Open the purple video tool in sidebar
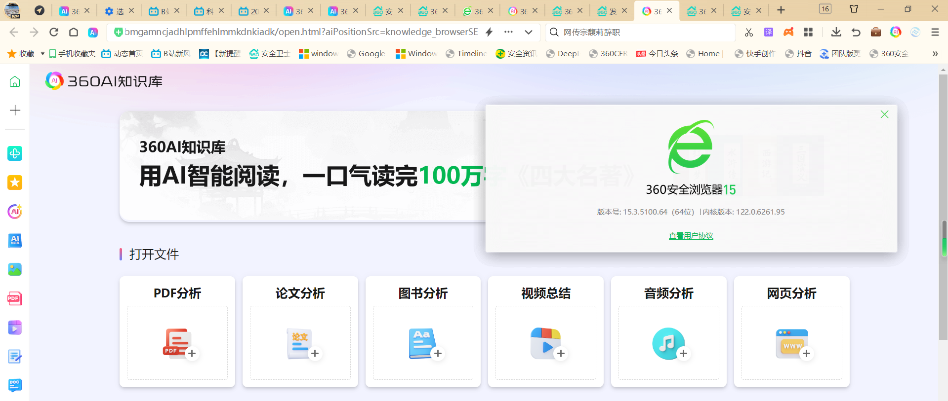The width and height of the screenshot is (948, 401). point(15,328)
